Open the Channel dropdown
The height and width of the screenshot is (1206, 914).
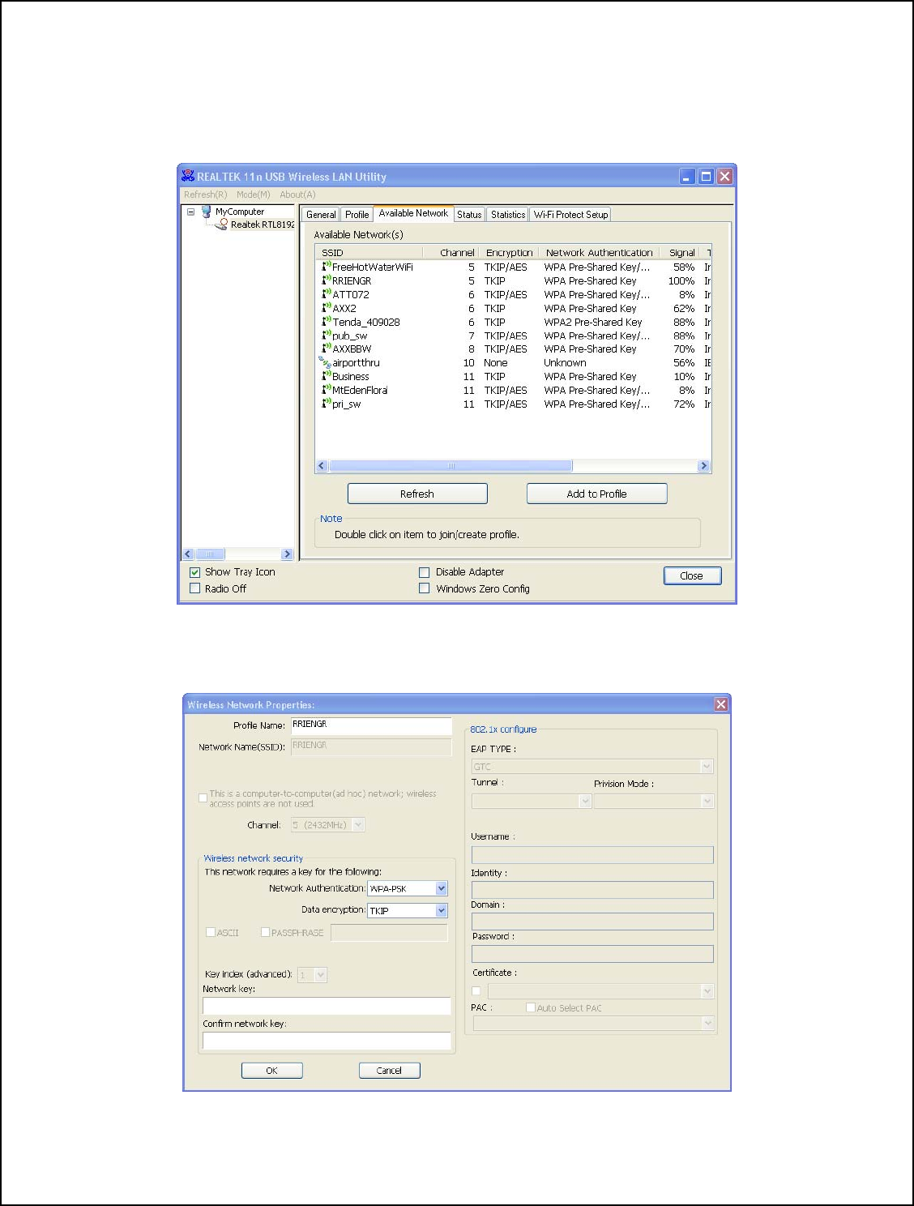359,824
